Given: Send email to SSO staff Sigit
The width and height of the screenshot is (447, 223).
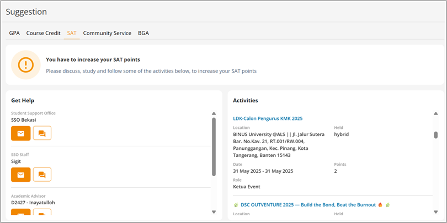Looking at the screenshot, I should (21, 175).
